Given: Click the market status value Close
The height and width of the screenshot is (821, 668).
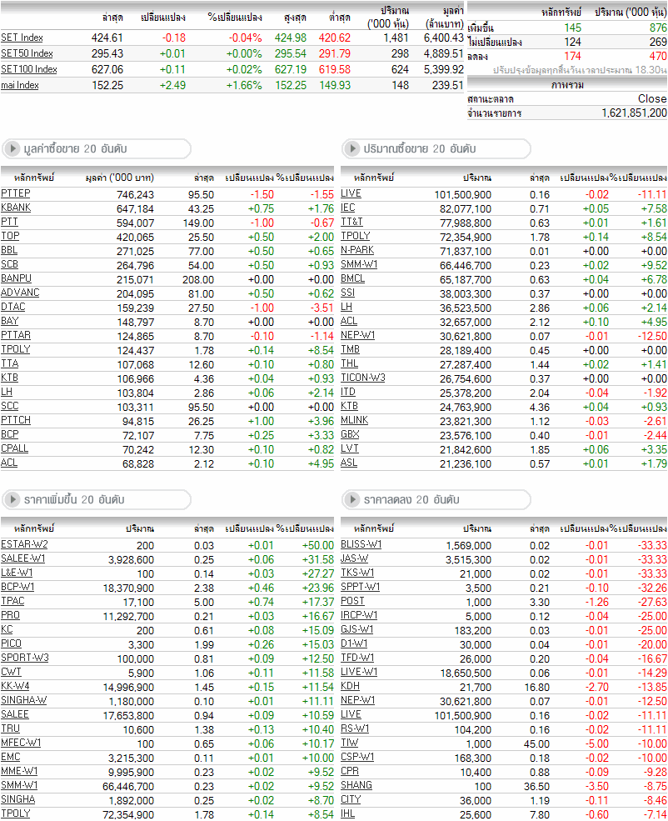Looking at the screenshot, I should (x=652, y=98).
